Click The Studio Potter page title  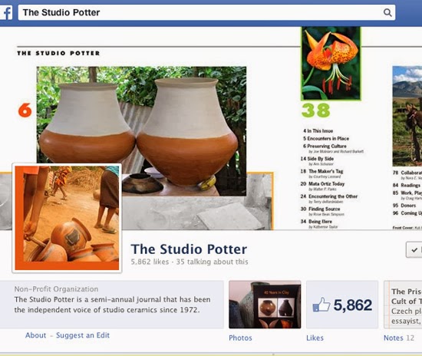point(189,249)
